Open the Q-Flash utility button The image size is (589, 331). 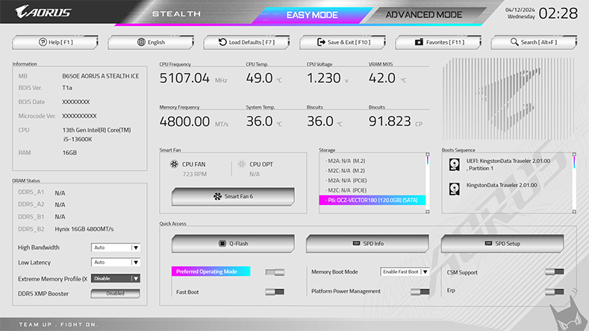[233, 244]
